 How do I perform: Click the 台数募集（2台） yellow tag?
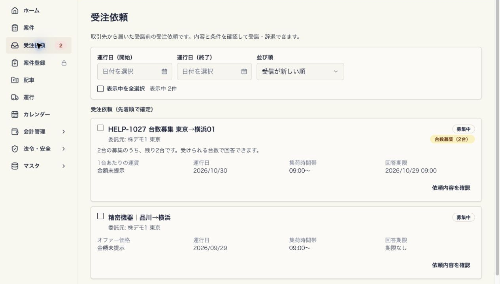click(x=453, y=139)
